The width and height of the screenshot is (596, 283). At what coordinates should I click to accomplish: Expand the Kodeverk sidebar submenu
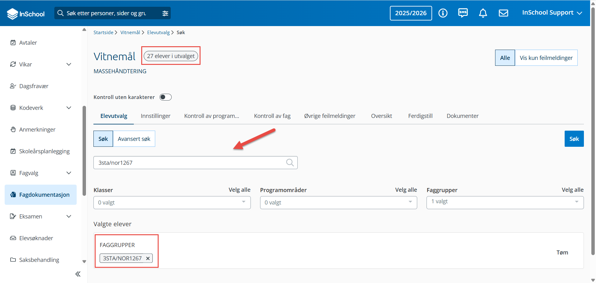pos(69,108)
